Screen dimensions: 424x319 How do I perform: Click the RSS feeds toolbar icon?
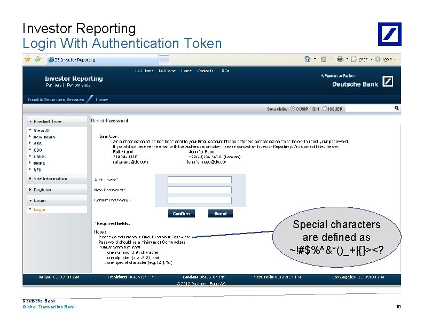pyautogui.click(x=324, y=59)
